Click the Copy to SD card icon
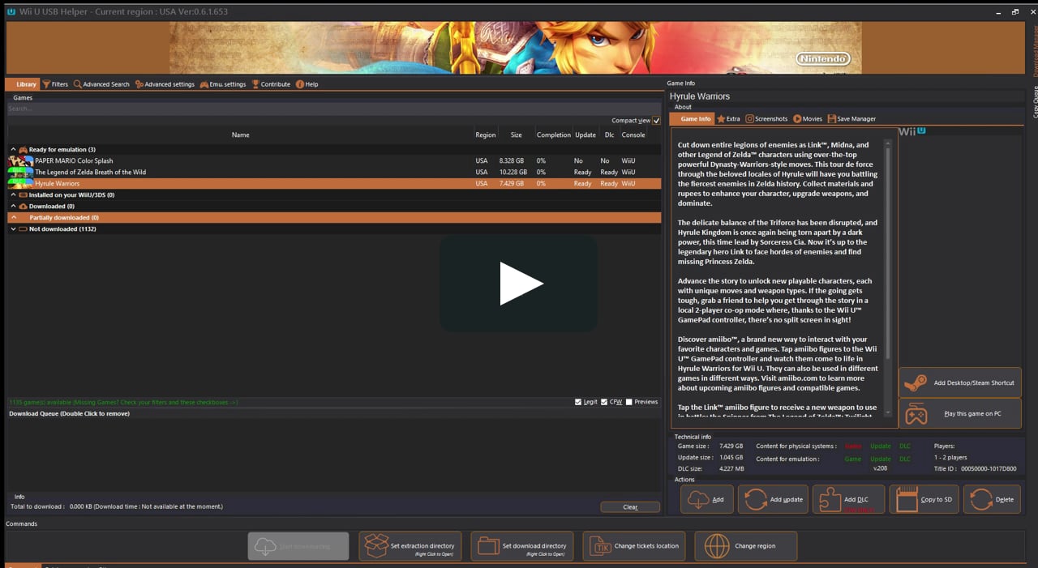This screenshot has width=1038, height=568. coord(906,499)
